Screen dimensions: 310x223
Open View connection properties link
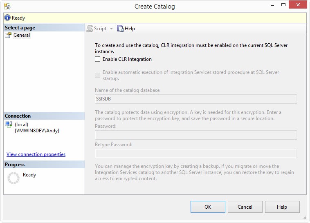point(36,154)
